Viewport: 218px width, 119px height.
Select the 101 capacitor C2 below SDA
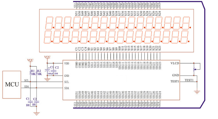(36, 102)
